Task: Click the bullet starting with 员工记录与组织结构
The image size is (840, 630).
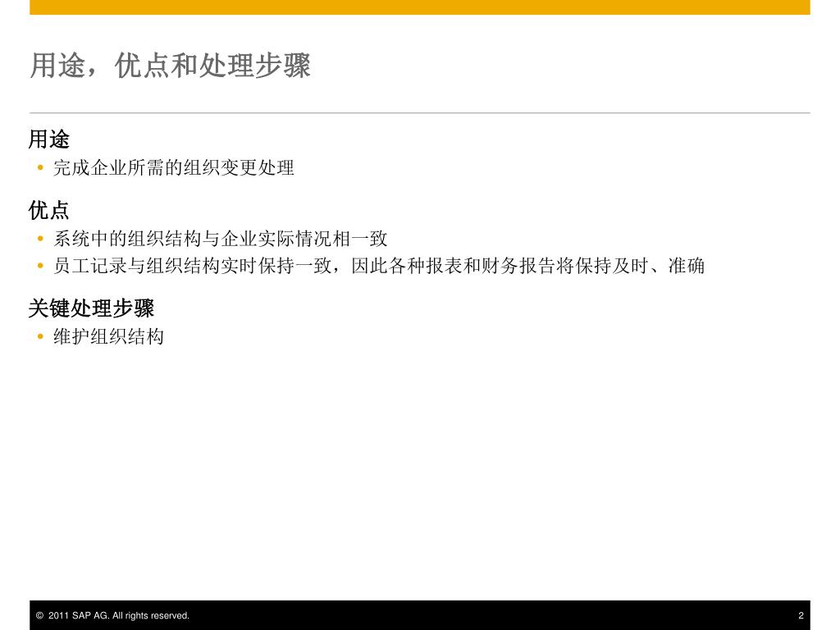Action: [x=379, y=266]
